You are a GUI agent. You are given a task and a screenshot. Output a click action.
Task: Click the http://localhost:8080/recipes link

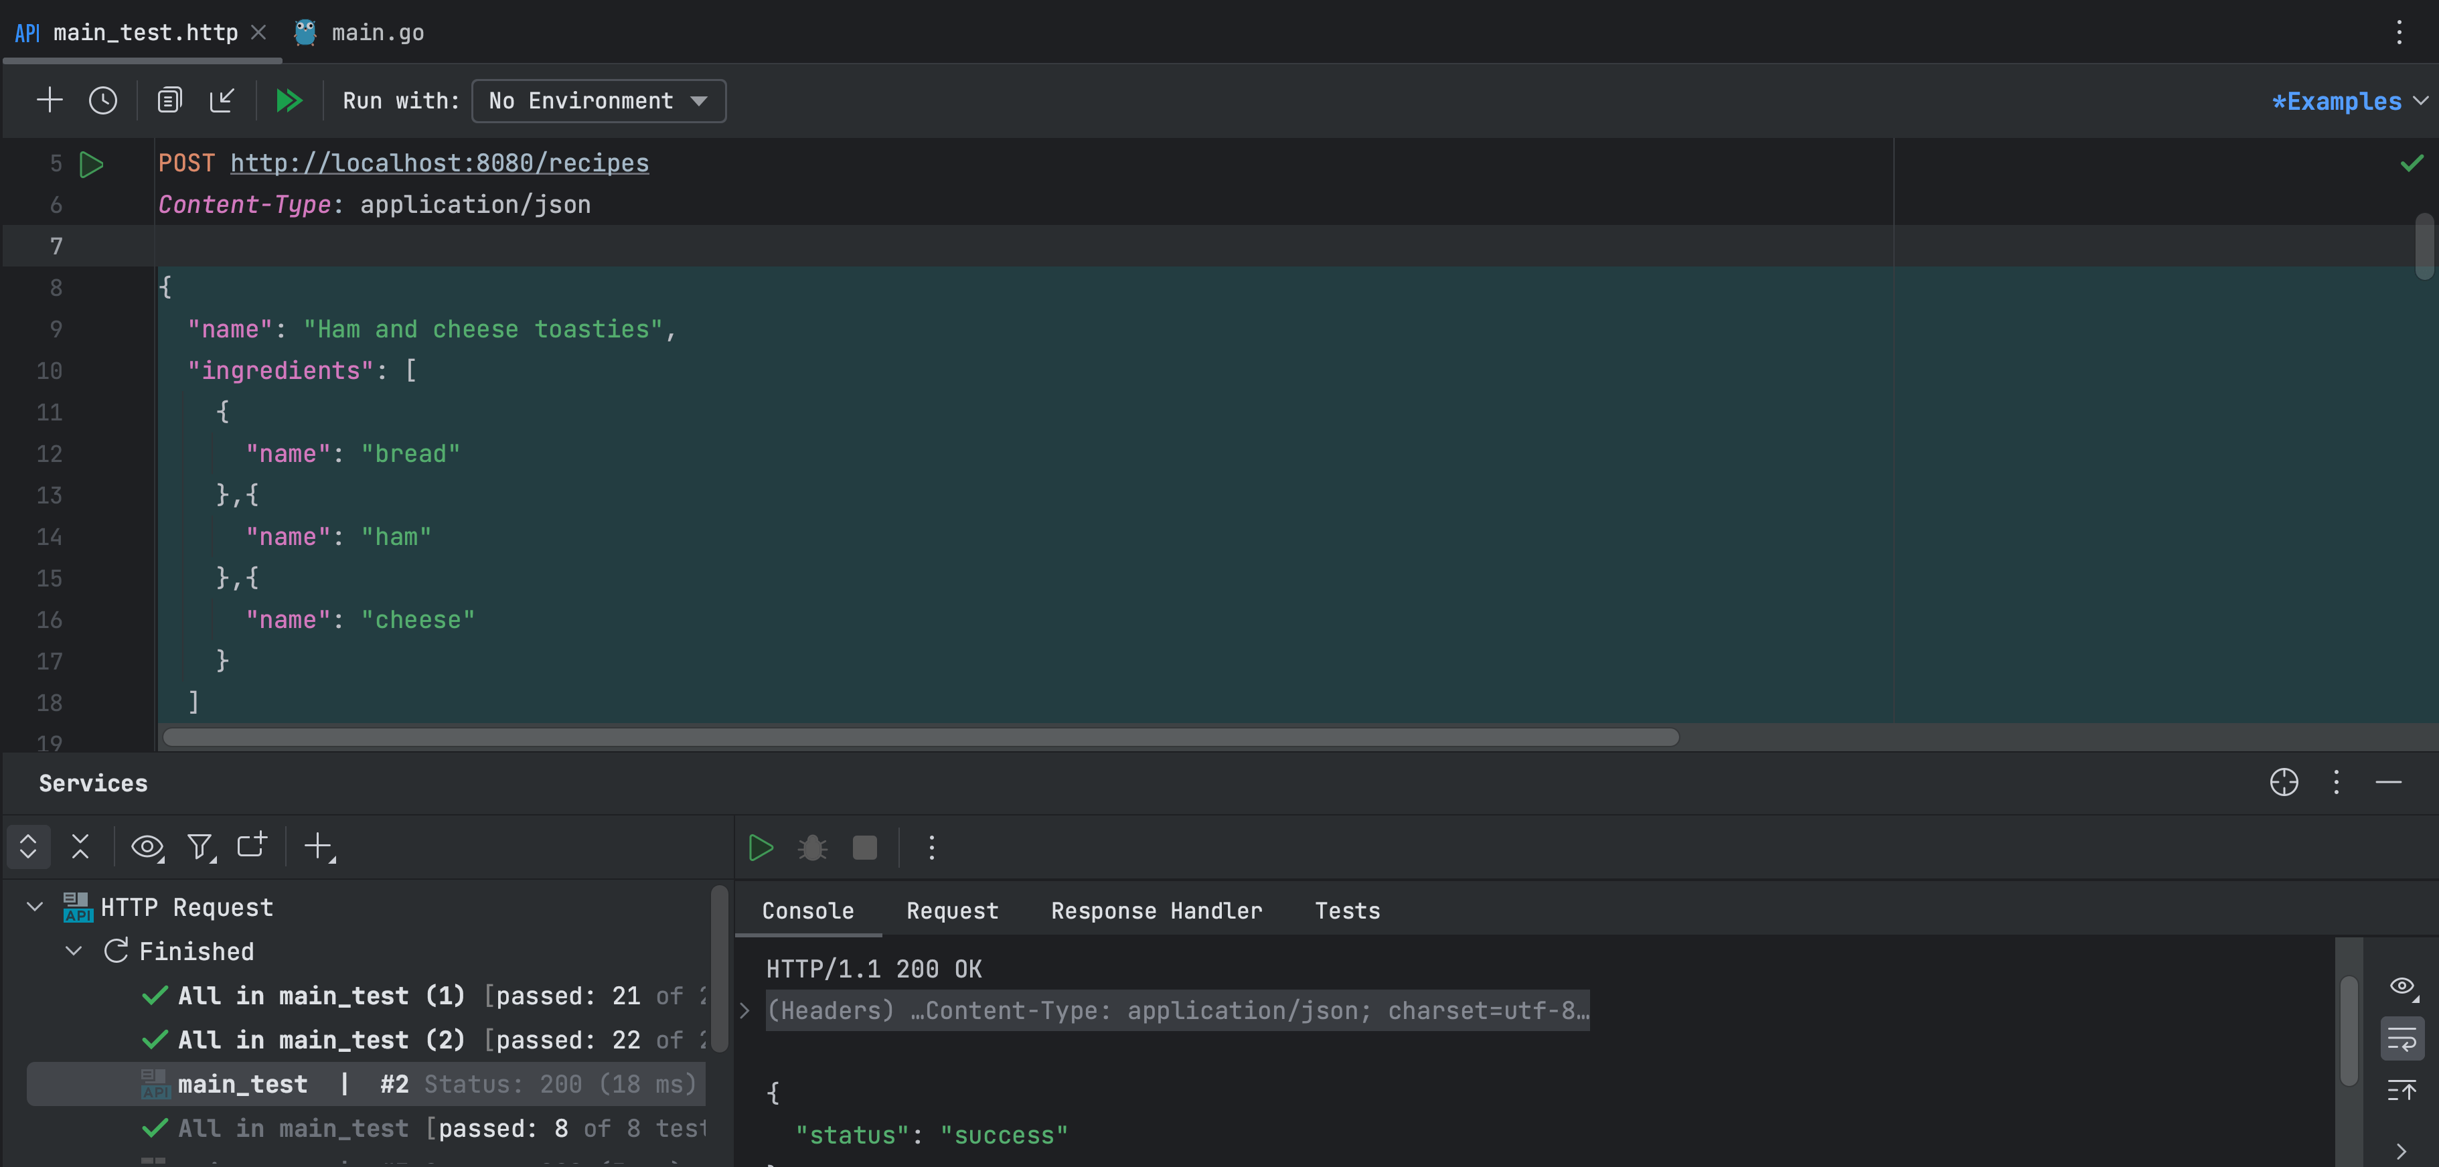pos(439,163)
